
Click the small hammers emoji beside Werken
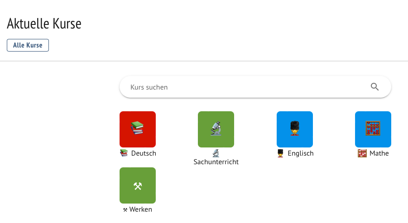coord(125,210)
